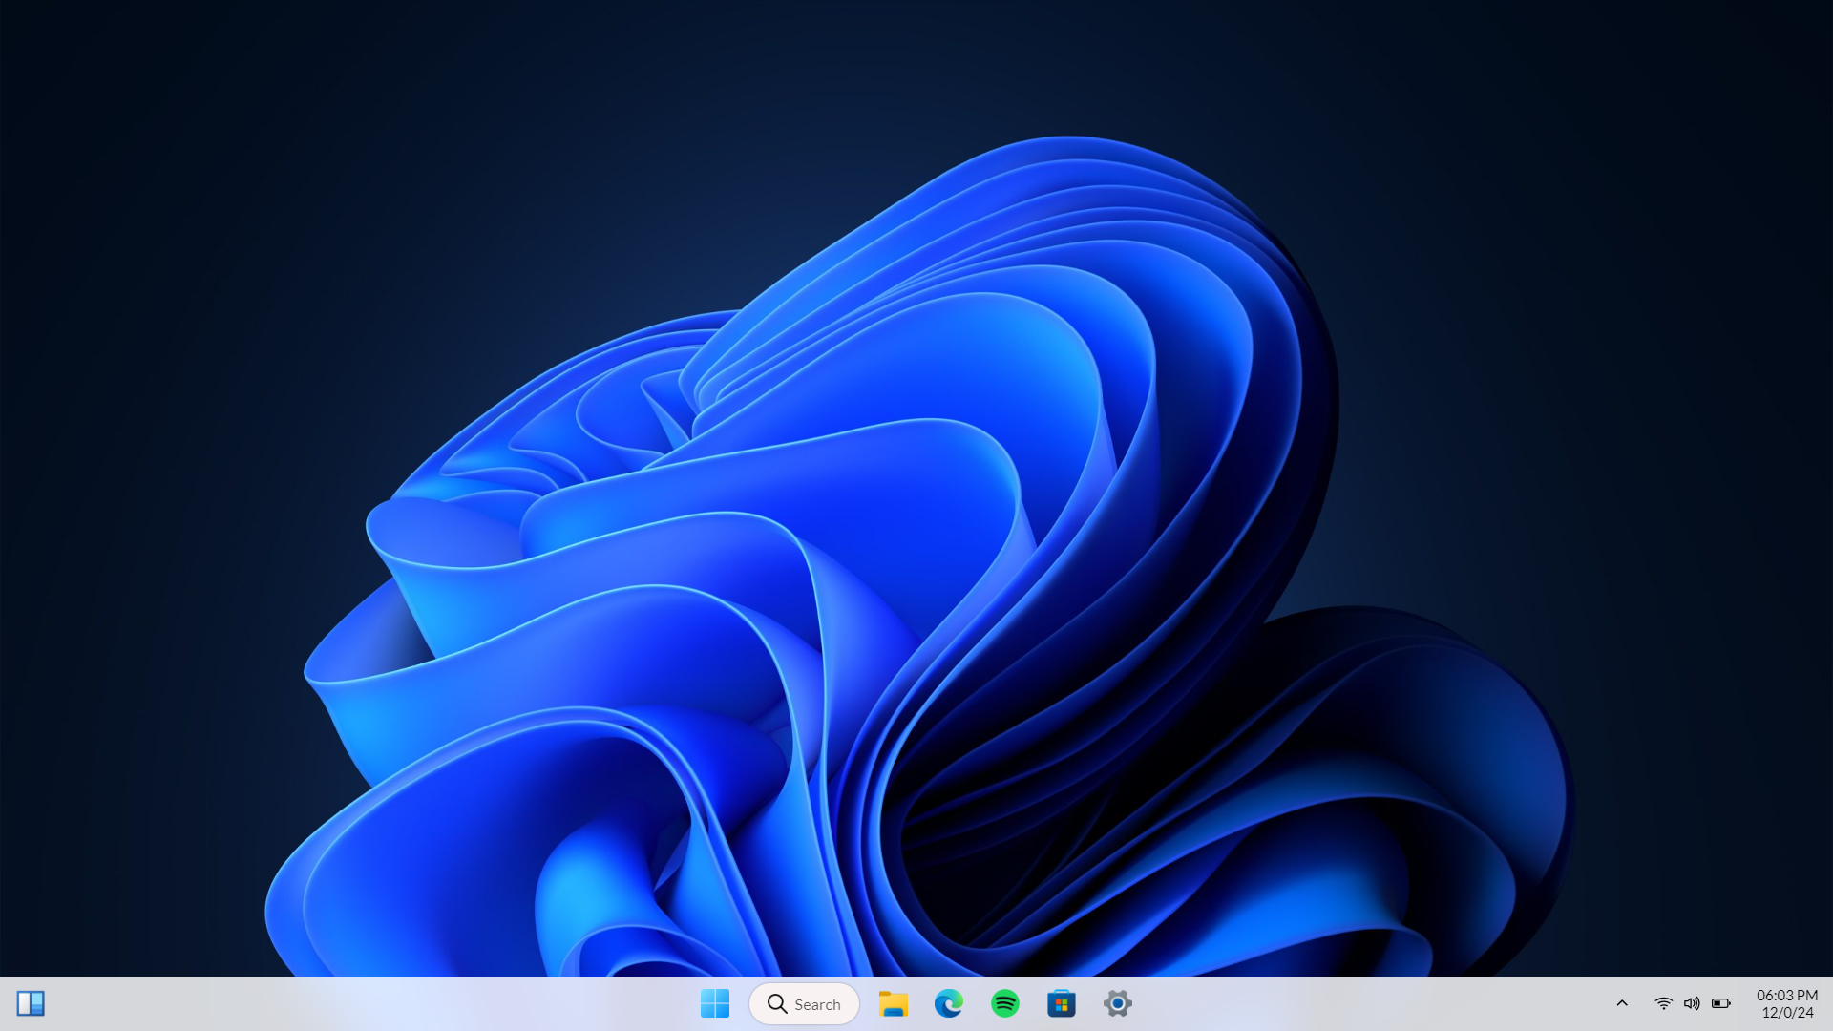
Task: Launch File Explorer from the taskbar
Action: (893, 1003)
